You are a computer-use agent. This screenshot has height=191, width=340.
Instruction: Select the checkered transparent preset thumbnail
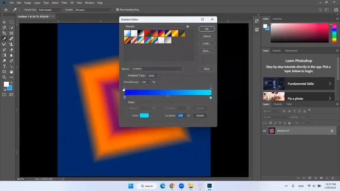pyautogui.click(x=168, y=40)
